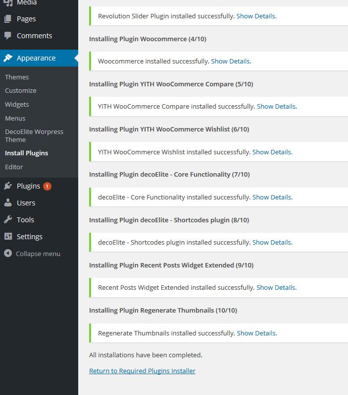Click the Settings sliders icon
Image resolution: width=348 pixels, height=395 pixels.
[x=8, y=236]
